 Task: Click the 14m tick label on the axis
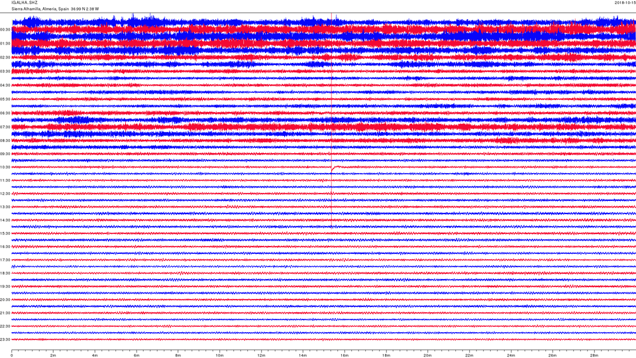coord(303,355)
